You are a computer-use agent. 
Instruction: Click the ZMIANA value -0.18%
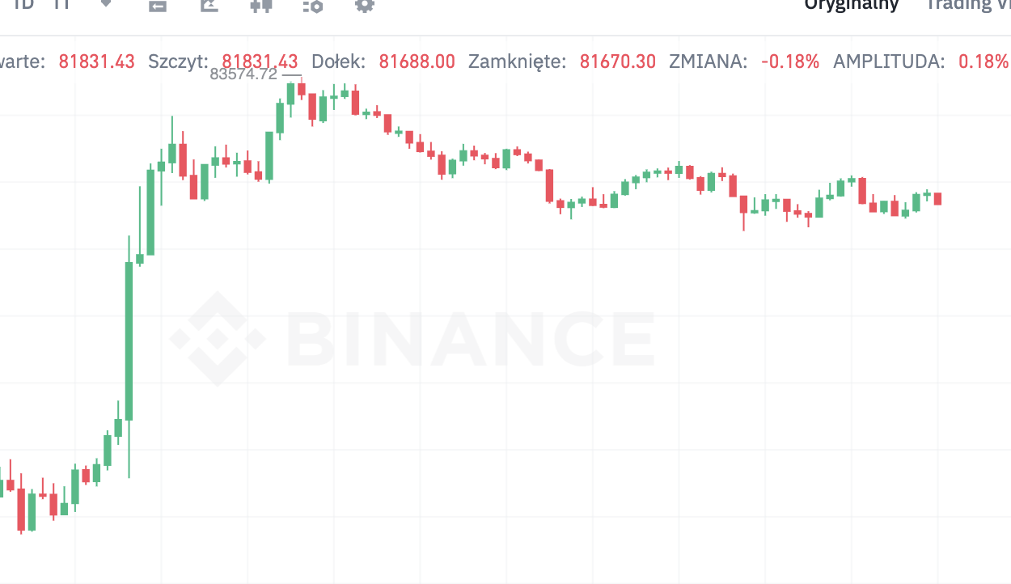point(790,61)
